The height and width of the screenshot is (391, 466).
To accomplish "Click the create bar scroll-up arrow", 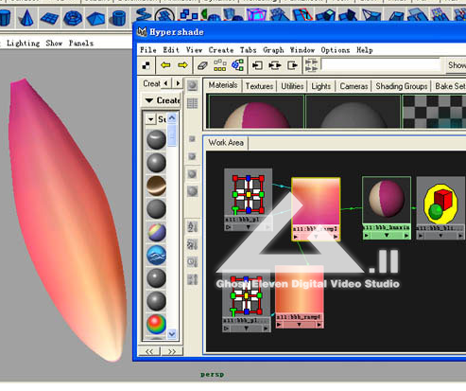I will point(172,118).
